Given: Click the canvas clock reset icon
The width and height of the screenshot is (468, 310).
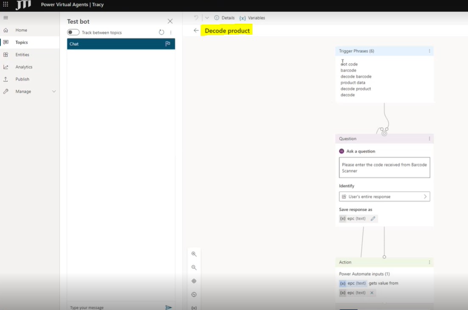Looking at the screenshot, I should point(194,294).
